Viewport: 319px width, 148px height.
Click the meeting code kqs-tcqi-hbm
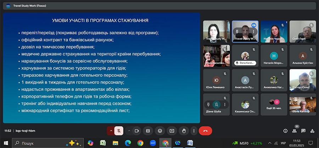click(26, 131)
